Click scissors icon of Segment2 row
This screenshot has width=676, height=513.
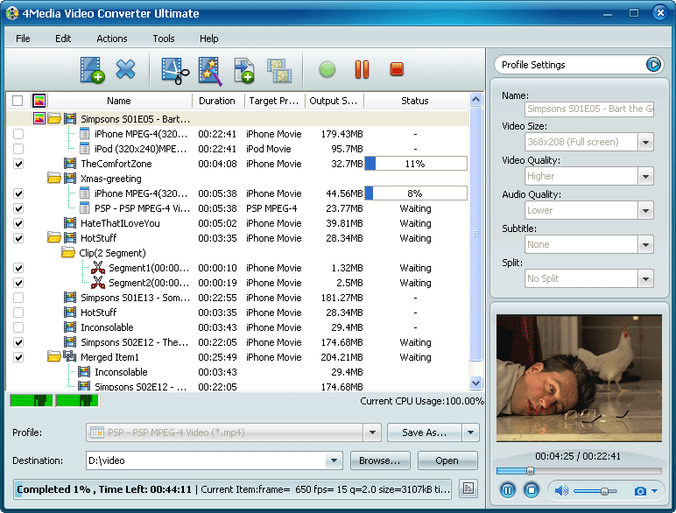click(x=98, y=283)
